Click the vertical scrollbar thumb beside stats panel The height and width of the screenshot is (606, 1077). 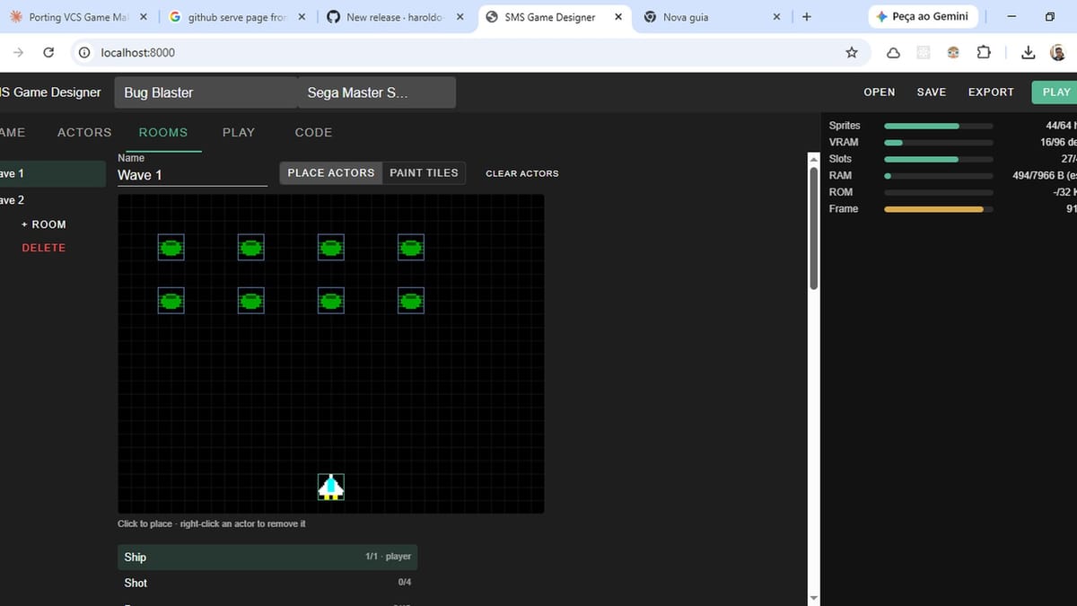click(814, 228)
